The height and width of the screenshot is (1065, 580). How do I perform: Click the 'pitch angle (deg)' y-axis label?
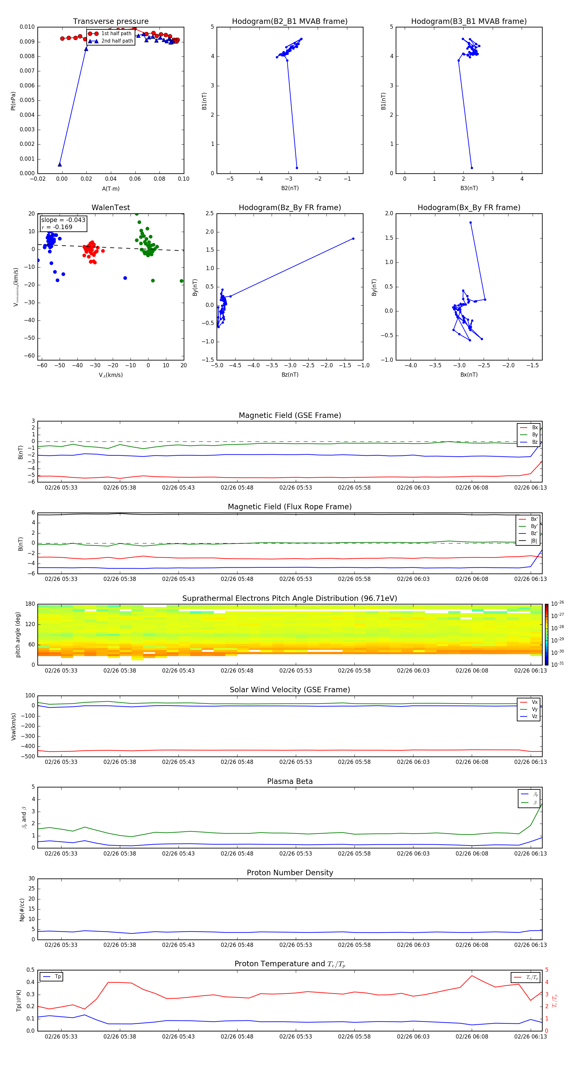coord(18,634)
